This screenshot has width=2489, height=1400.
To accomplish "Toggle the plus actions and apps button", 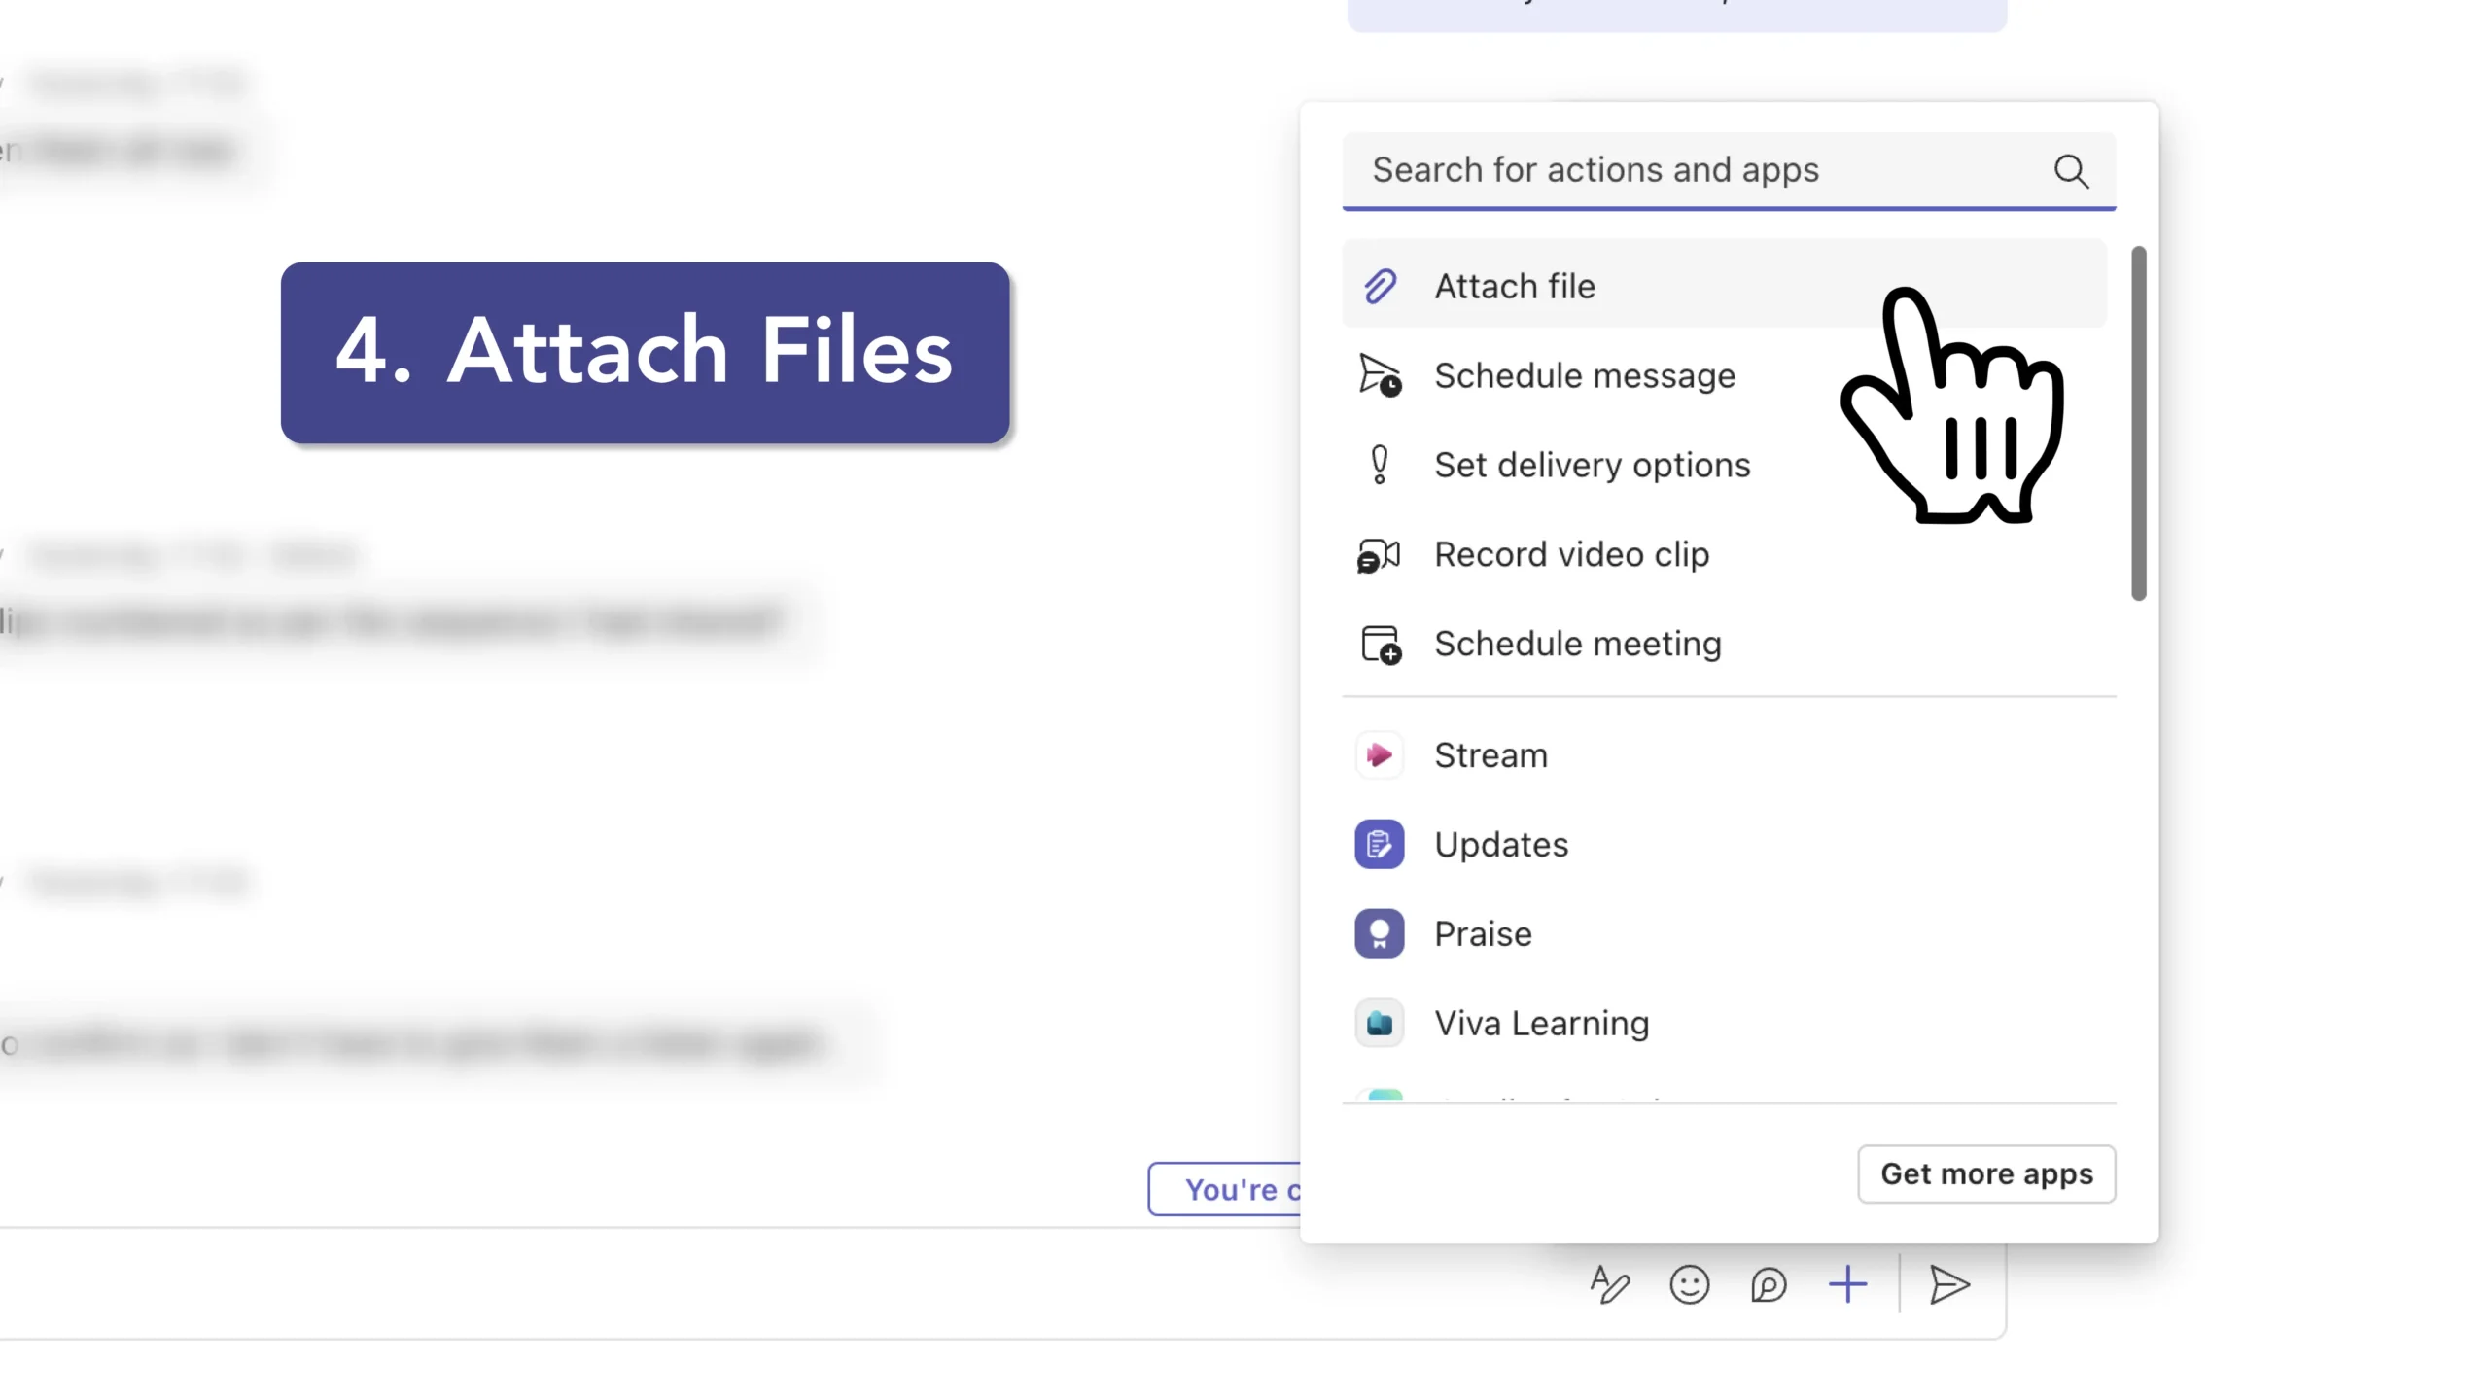I will [x=1847, y=1285].
